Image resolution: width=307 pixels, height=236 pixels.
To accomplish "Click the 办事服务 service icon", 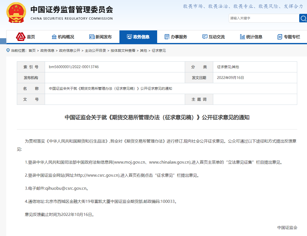I will point(167,37).
